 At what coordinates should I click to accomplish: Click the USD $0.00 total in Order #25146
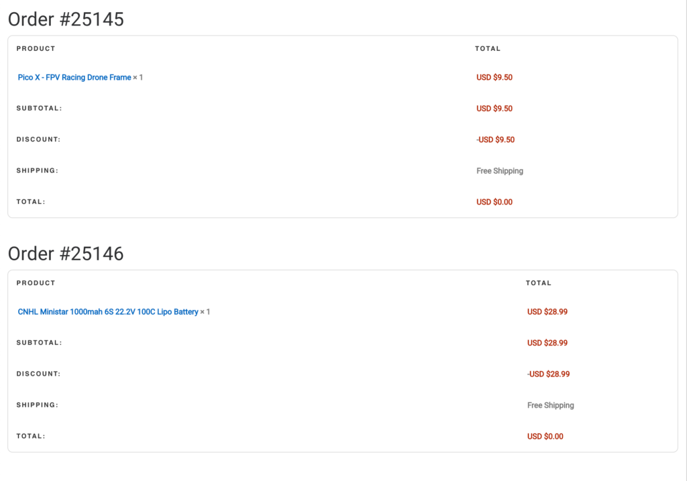(545, 437)
